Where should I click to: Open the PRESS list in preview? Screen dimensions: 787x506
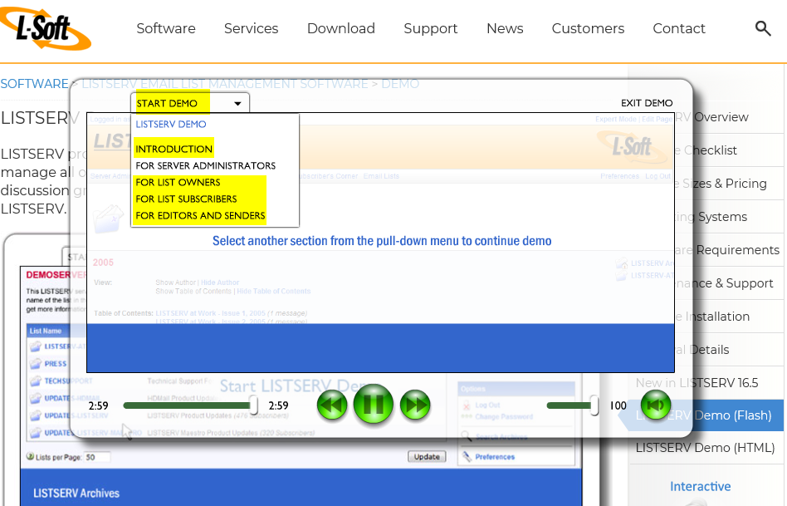pos(56,363)
